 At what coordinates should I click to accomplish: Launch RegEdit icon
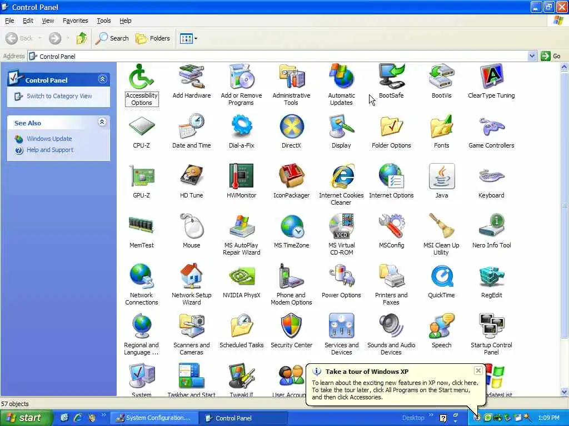(491, 276)
